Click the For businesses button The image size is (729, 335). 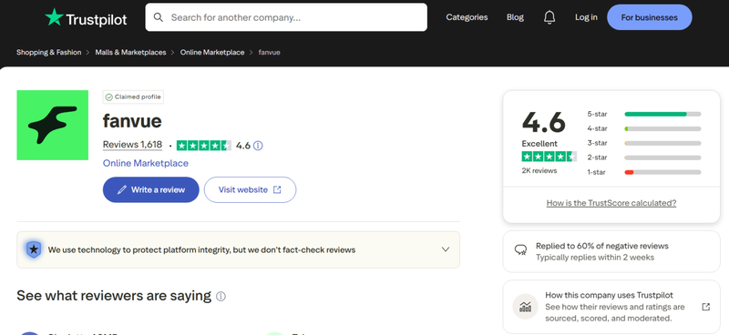(x=649, y=17)
